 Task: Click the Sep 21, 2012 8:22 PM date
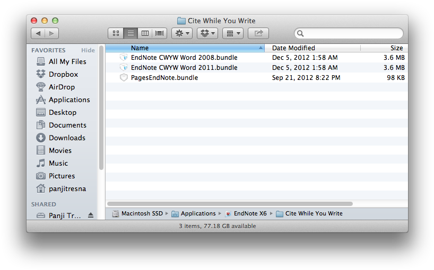pos(306,78)
